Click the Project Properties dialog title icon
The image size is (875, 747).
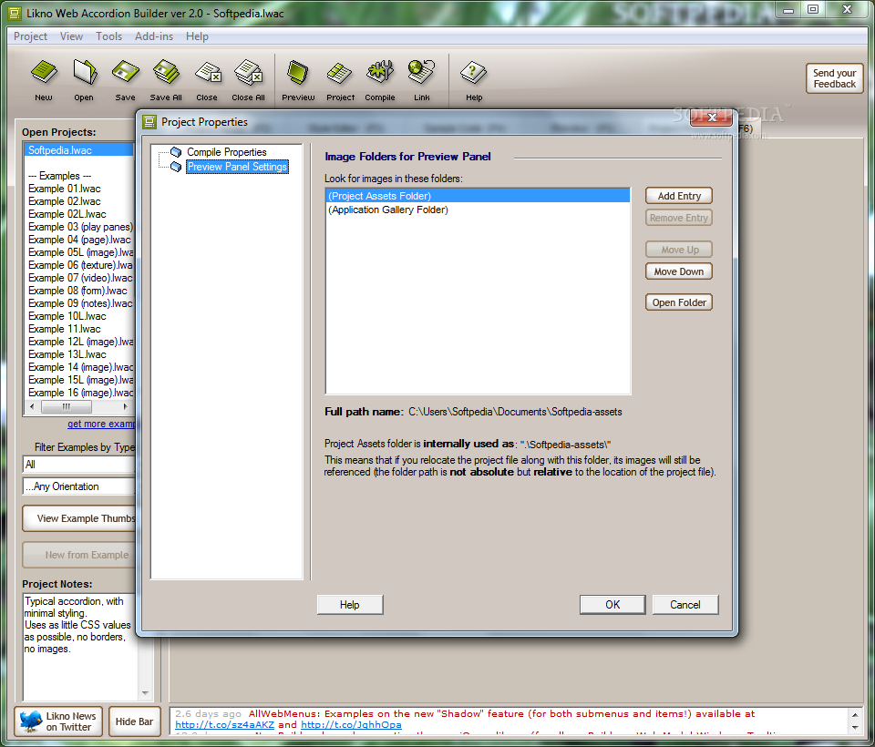point(149,122)
